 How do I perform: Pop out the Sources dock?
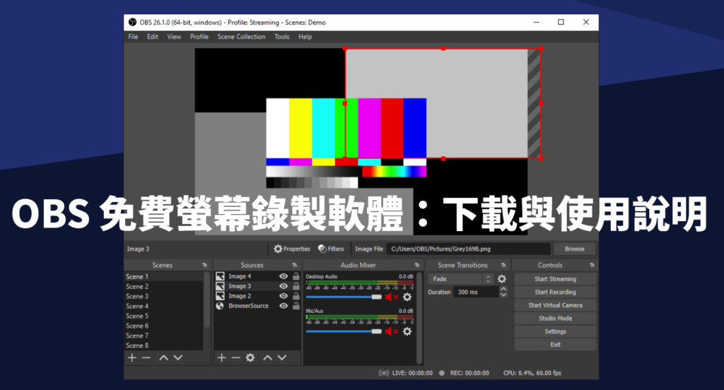pyautogui.click(x=294, y=266)
